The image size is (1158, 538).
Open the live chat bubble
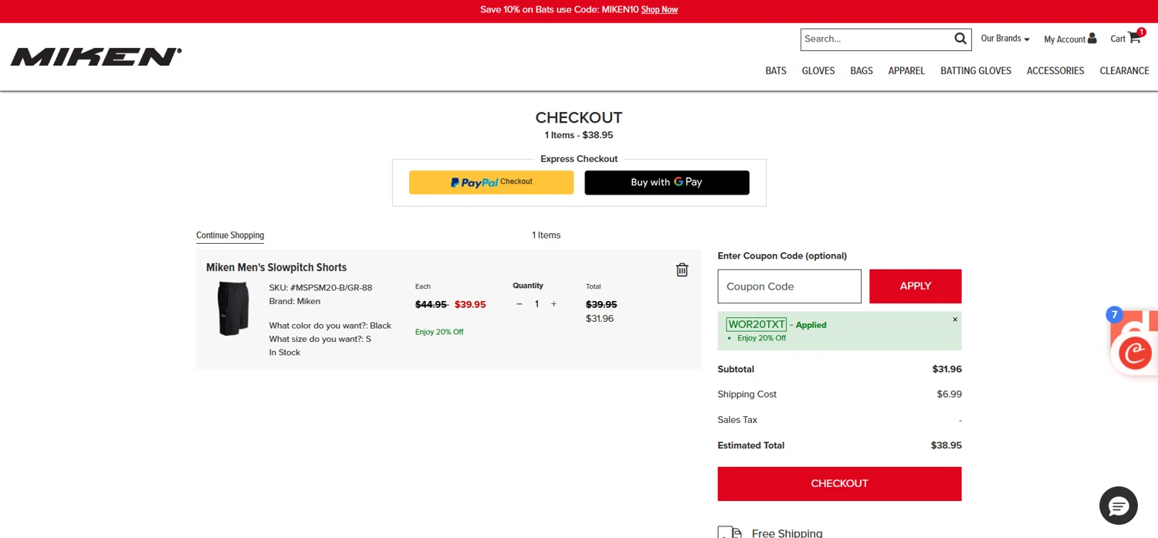1118,506
